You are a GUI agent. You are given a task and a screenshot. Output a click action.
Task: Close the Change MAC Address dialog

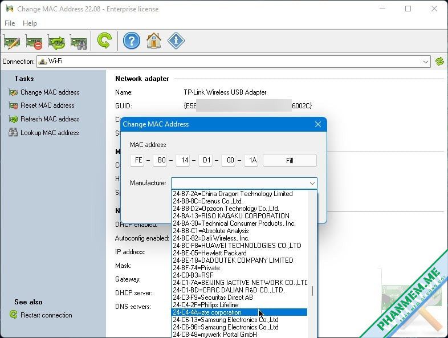click(317, 124)
